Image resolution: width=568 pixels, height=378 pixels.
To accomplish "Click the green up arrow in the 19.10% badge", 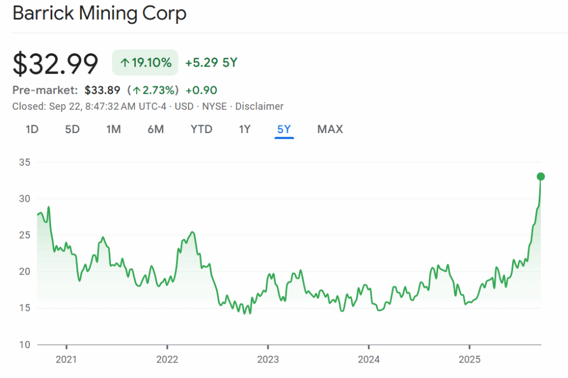I will [124, 63].
